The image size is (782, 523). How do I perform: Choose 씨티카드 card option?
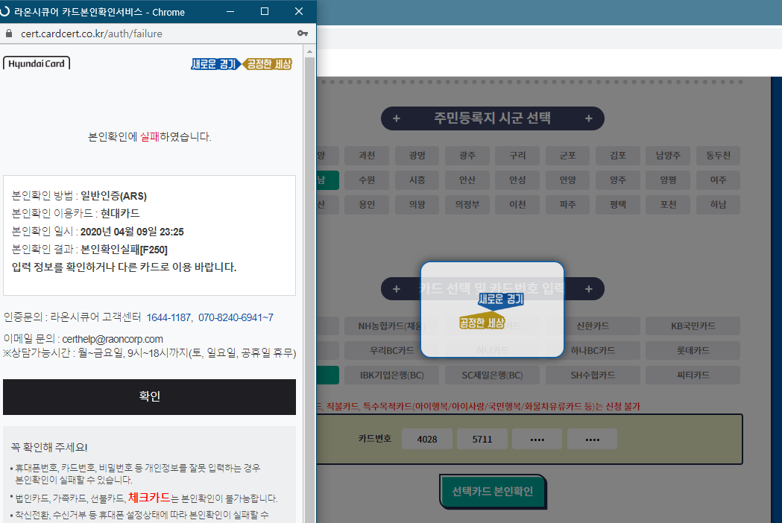[x=693, y=375]
